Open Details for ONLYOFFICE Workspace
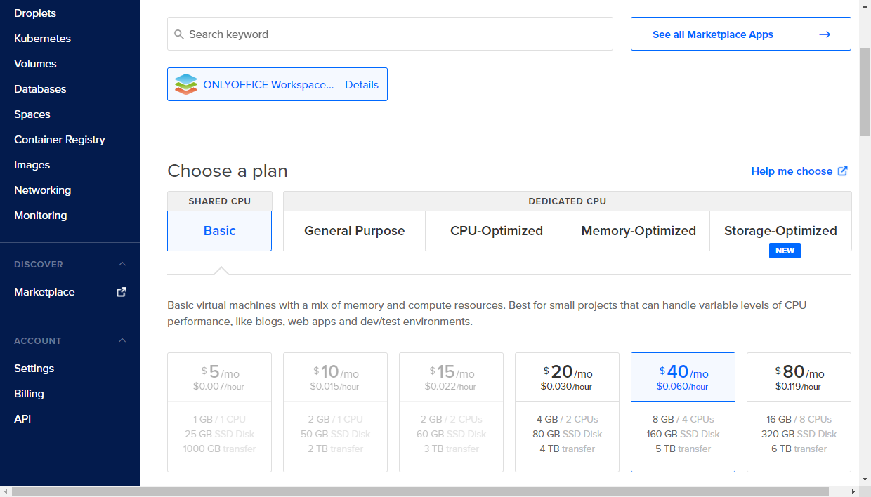This screenshot has height=497, width=871. click(x=362, y=84)
